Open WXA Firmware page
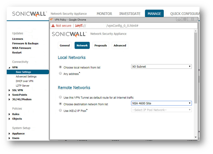 (21, 48)
